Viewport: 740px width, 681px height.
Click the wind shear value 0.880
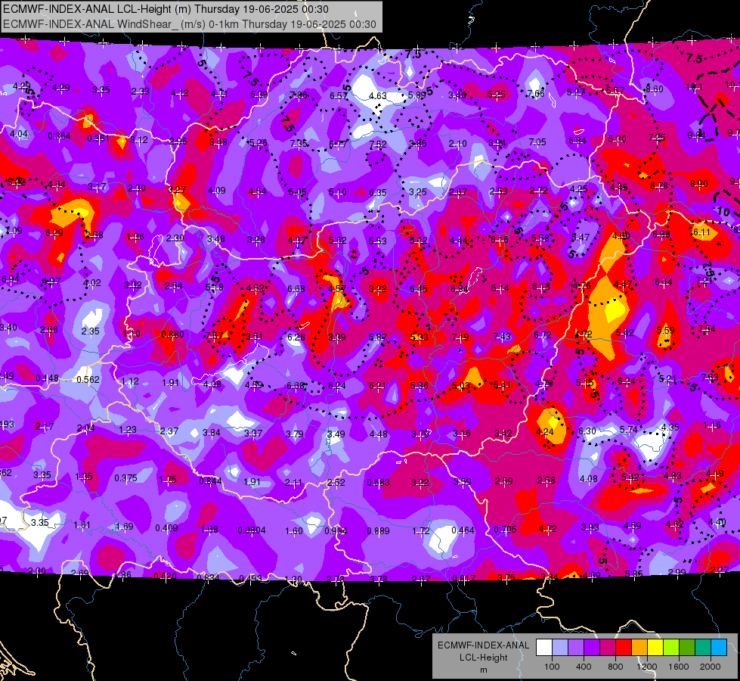click(173, 334)
